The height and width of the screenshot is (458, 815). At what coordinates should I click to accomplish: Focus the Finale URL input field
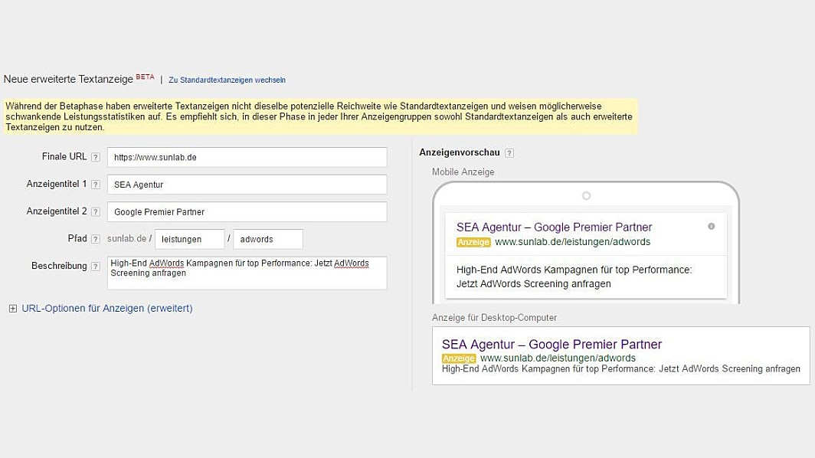247,157
